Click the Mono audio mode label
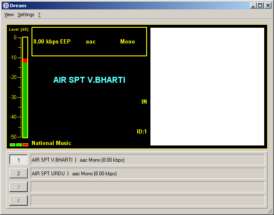Viewport: 274px width, 215px height. pyautogui.click(x=127, y=42)
